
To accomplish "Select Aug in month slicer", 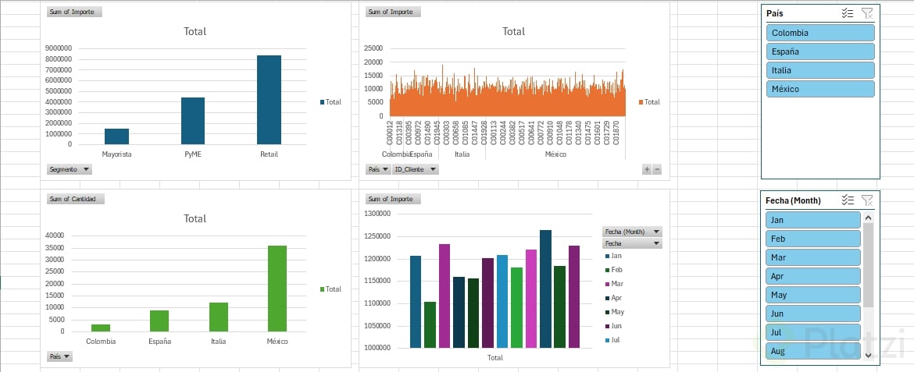I will click(x=812, y=351).
